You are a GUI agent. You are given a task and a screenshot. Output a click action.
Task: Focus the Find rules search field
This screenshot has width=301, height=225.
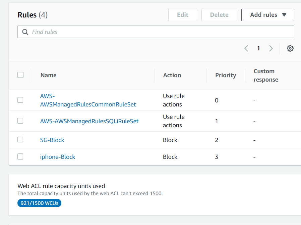pyautogui.click(x=161, y=32)
